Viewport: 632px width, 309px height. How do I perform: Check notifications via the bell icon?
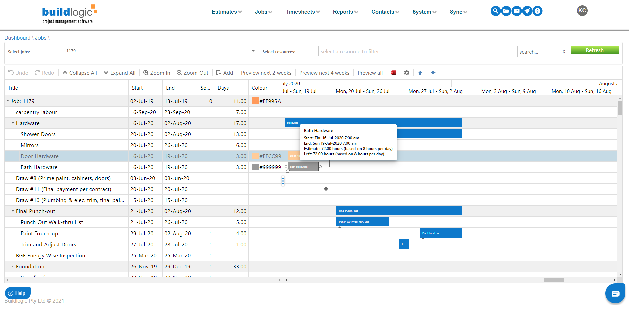(527, 11)
